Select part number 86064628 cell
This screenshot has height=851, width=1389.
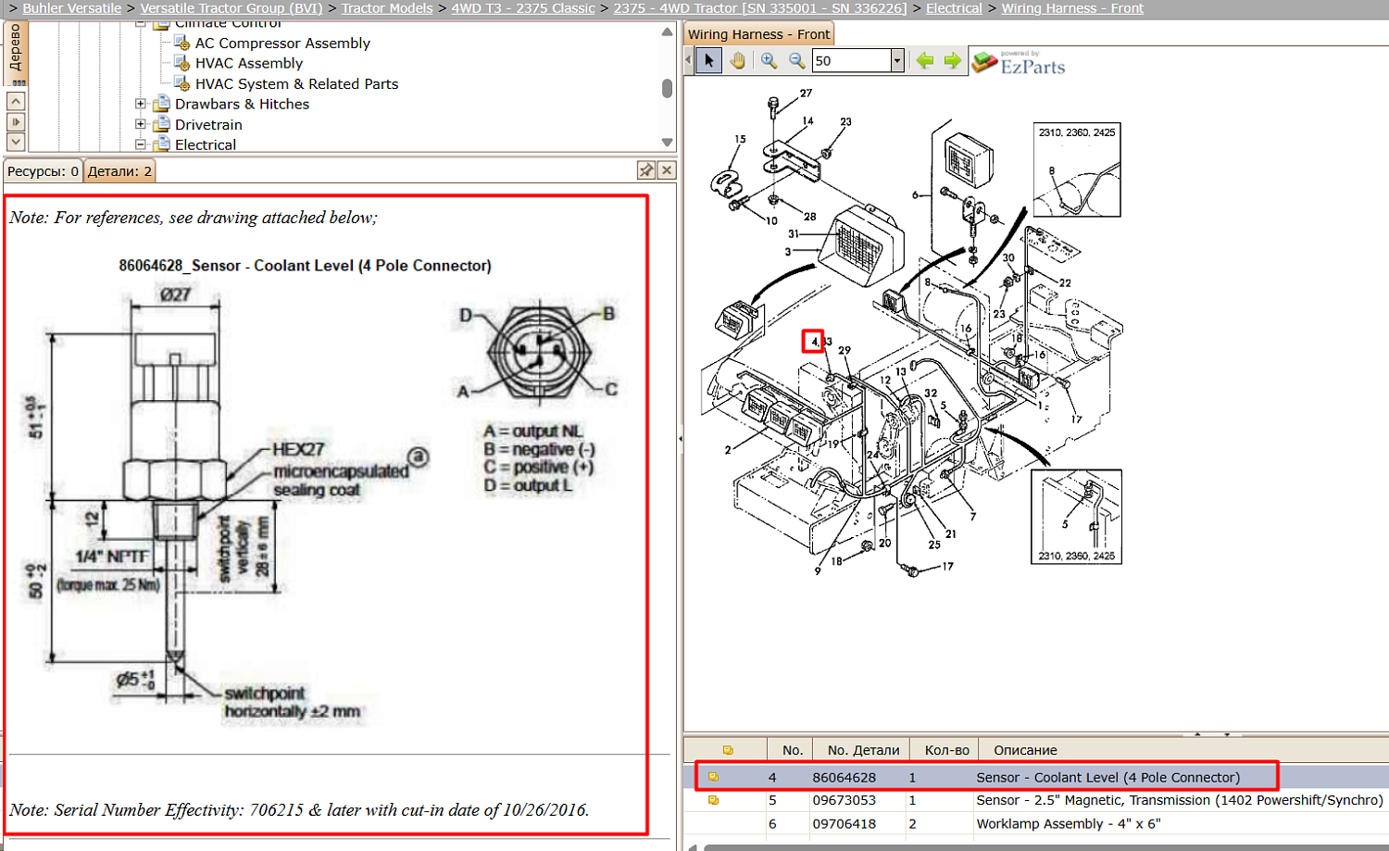(x=845, y=777)
